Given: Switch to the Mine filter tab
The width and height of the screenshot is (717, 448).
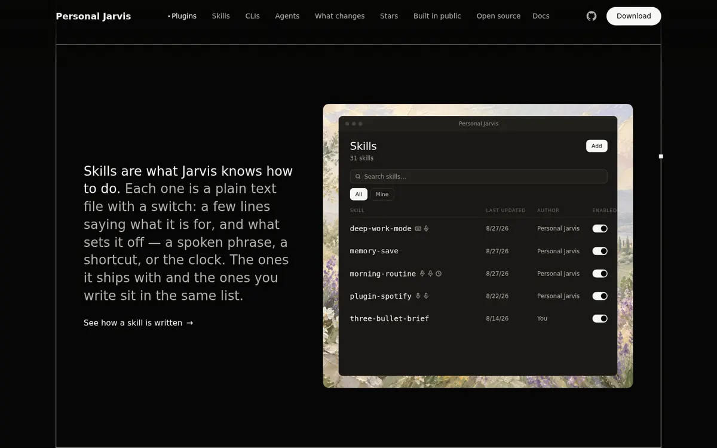Looking at the screenshot, I should [x=382, y=194].
